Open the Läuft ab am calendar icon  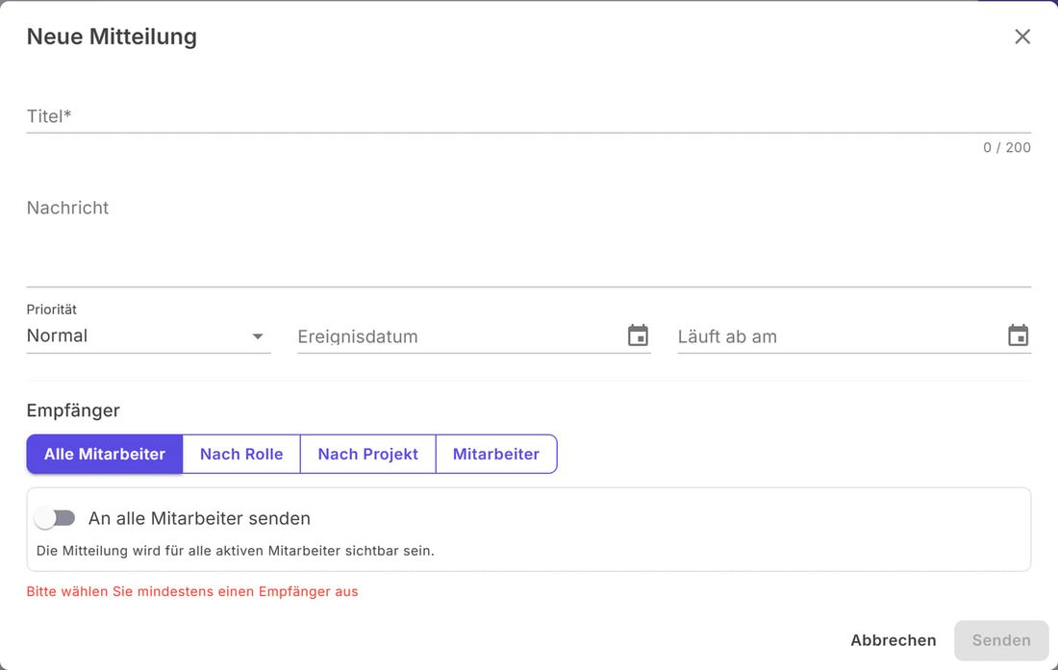[x=1018, y=335]
